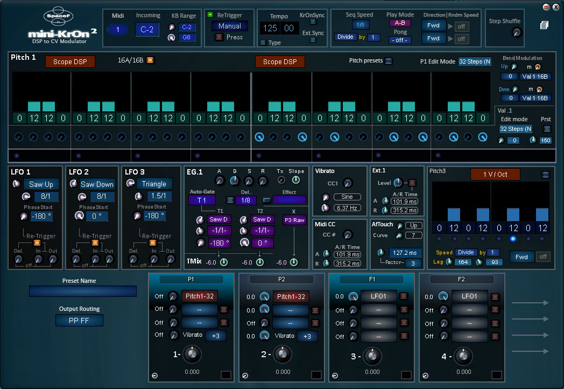Adjust the Bend Modulation Dwn knob
564x389 pixels.
click(516, 89)
